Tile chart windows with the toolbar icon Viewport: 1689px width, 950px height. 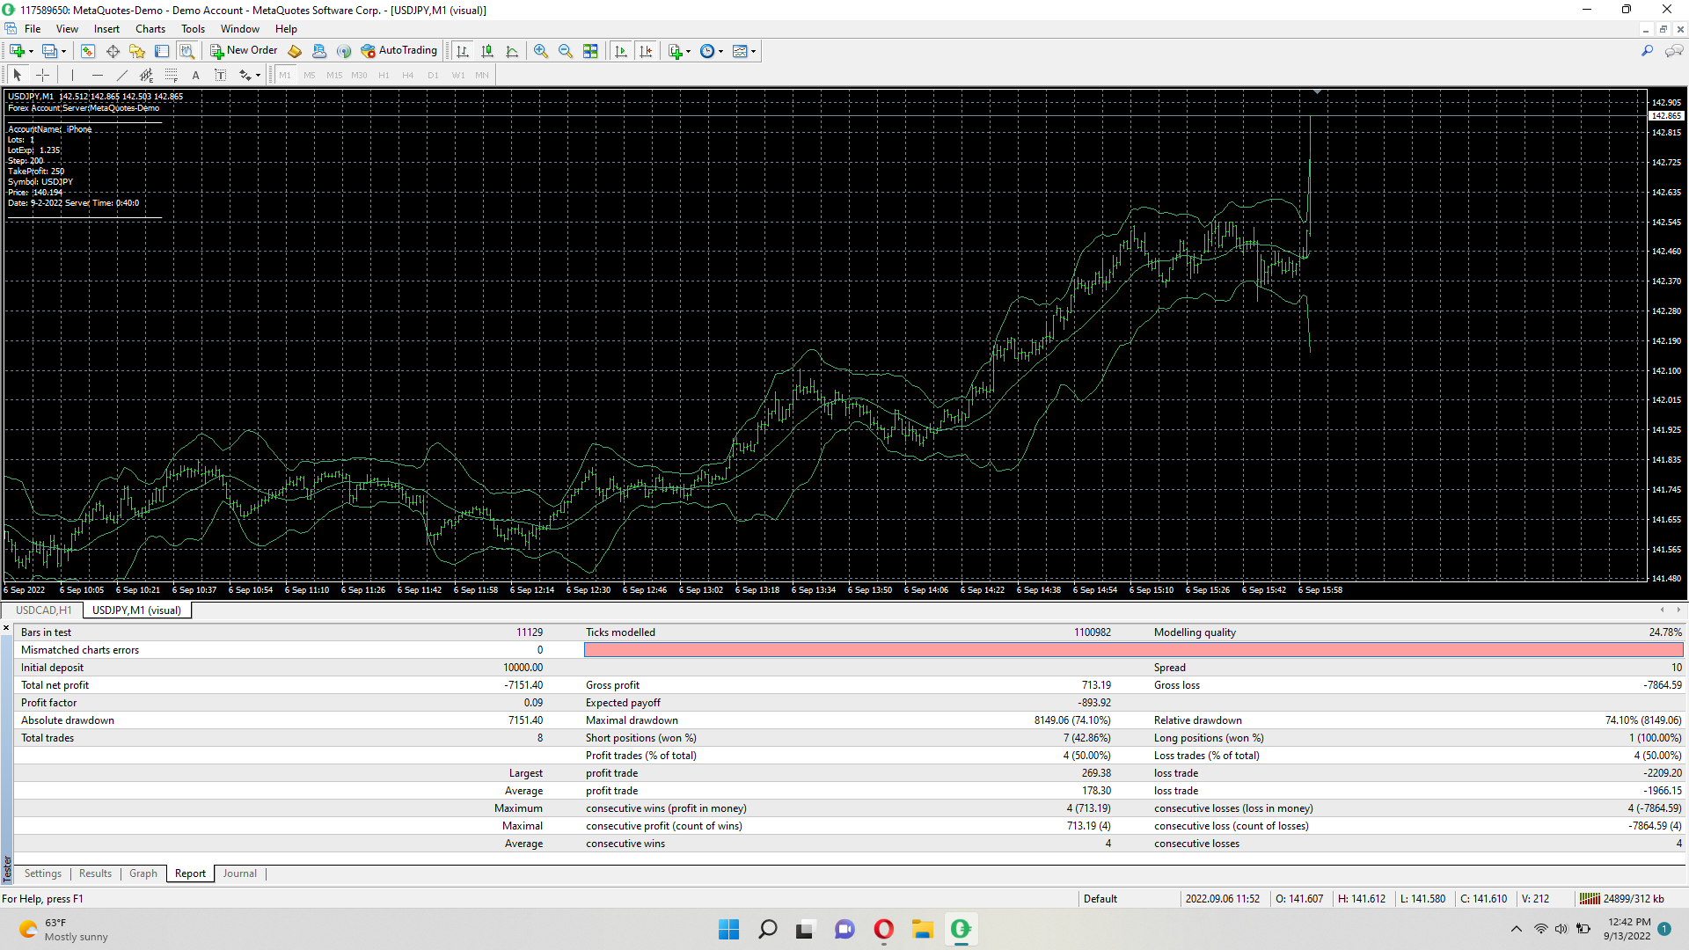pos(590,51)
